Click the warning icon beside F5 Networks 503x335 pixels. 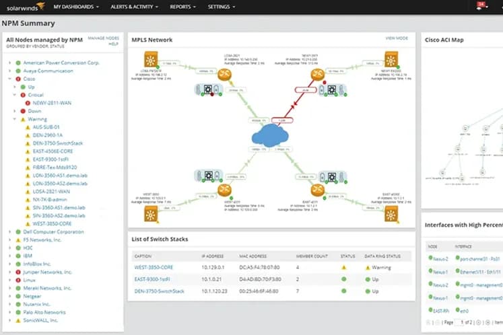[x=18, y=239]
